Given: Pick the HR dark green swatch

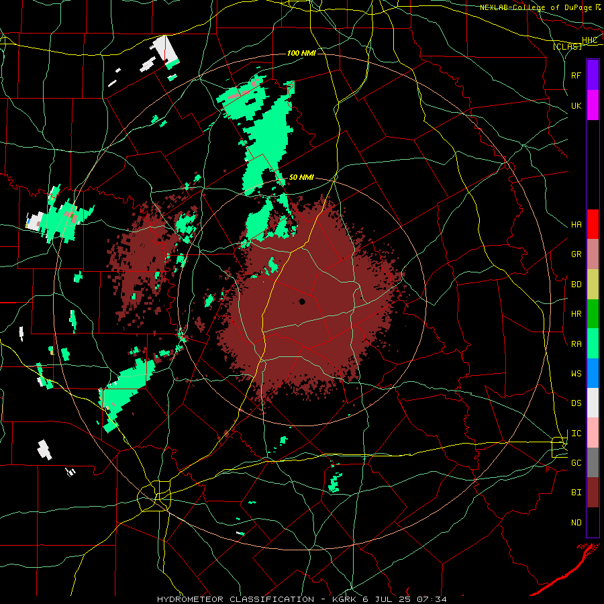Looking at the screenshot, I should pyautogui.click(x=593, y=314).
